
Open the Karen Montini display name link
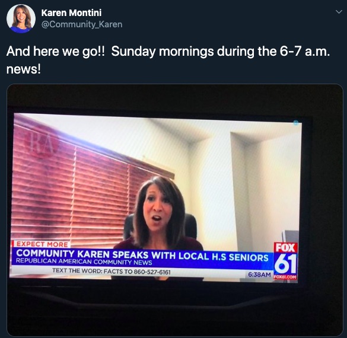coord(71,13)
